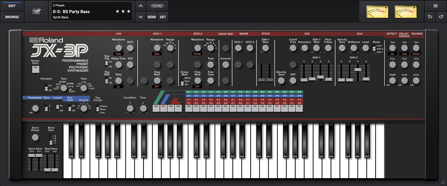Open the hamburger menu
The image size is (447, 186).
click(436, 6)
